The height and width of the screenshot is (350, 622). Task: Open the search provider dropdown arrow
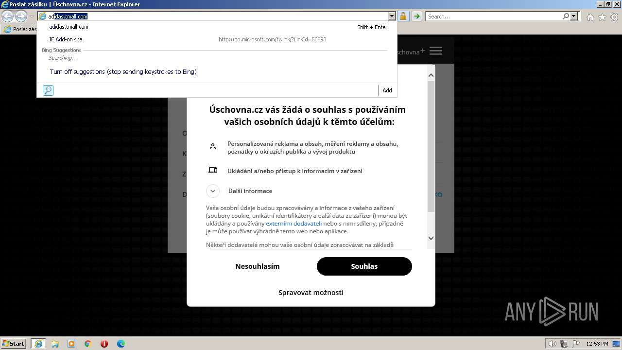point(574,16)
